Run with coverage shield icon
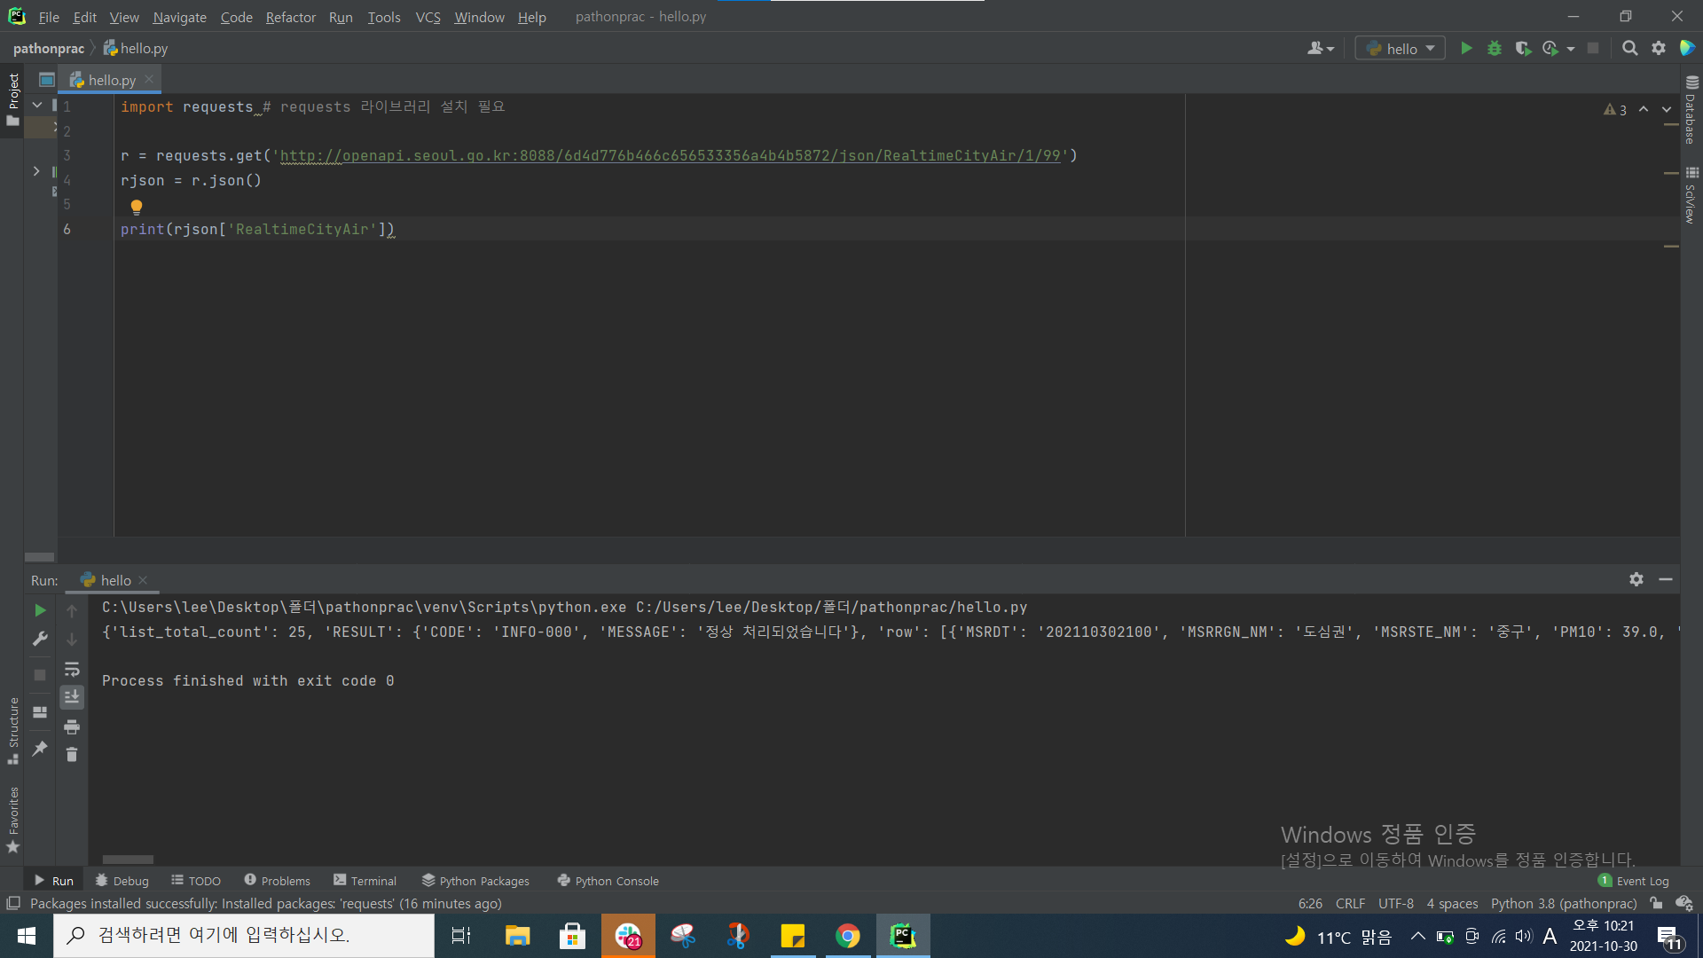 point(1523,49)
